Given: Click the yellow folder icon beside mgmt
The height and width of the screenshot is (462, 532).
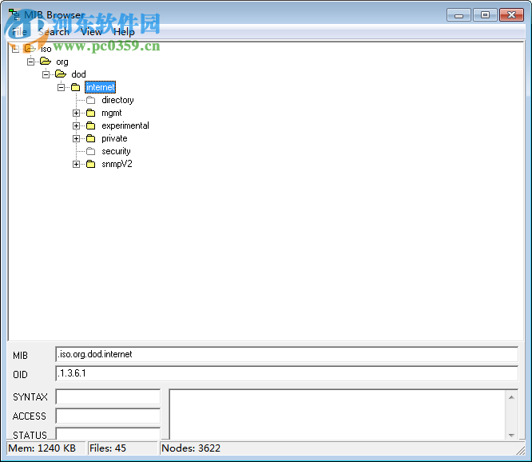Looking at the screenshot, I should pyautogui.click(x=90, y=113).
